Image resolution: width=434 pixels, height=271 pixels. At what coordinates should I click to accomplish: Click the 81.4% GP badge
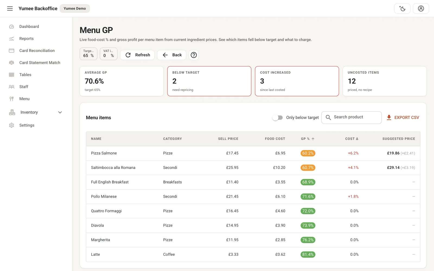tap(308, 254)
